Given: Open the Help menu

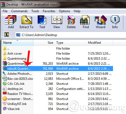Looking at the screenshot, I should (x=77, y=11).
